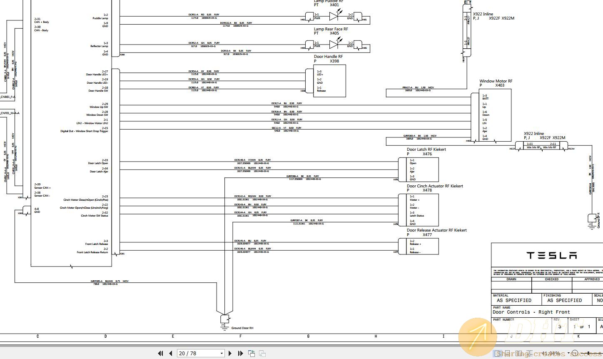
Task: Click wire label 'GJRFD05-A BK/WH 0.75 MCIV'
Action: point(110,281)
